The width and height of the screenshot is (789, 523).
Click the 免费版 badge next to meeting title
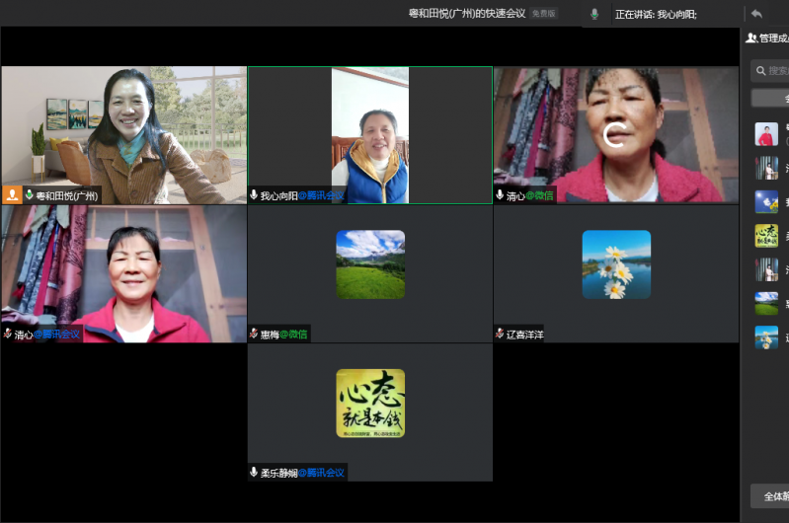(543, 14)
